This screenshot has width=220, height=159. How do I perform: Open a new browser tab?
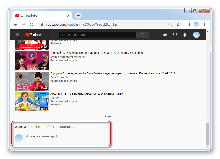tap(78, 16)
